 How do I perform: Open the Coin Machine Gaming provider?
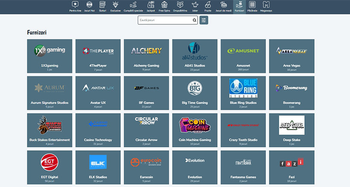pyautogui.click(x=195, y=130)
